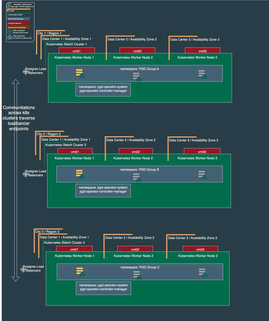Viewport: 269px width, 321px height.
Task: Click the load balancer icon beside Stretch Cluster 2
Action: [x=25, y=174]
